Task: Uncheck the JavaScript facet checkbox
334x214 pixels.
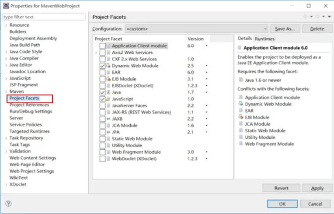Action: pyautogui.click(x=102, y=99)
